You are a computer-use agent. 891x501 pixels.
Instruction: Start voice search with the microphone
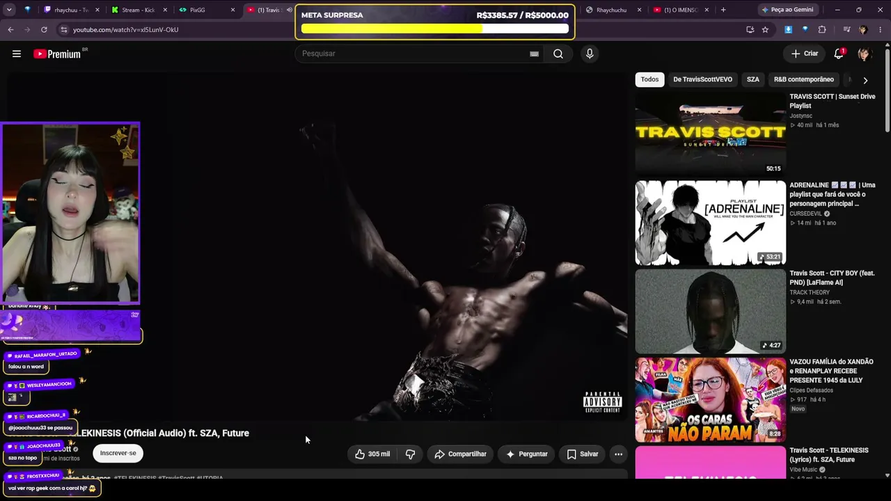point(590,54)
